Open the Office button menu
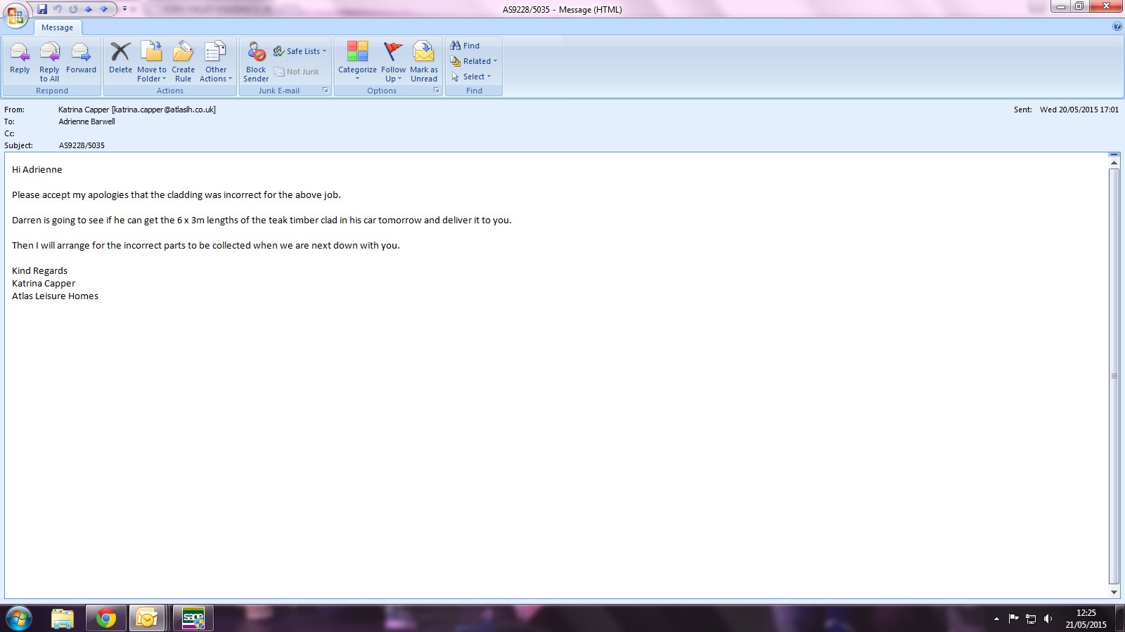 tap(15, 15)
